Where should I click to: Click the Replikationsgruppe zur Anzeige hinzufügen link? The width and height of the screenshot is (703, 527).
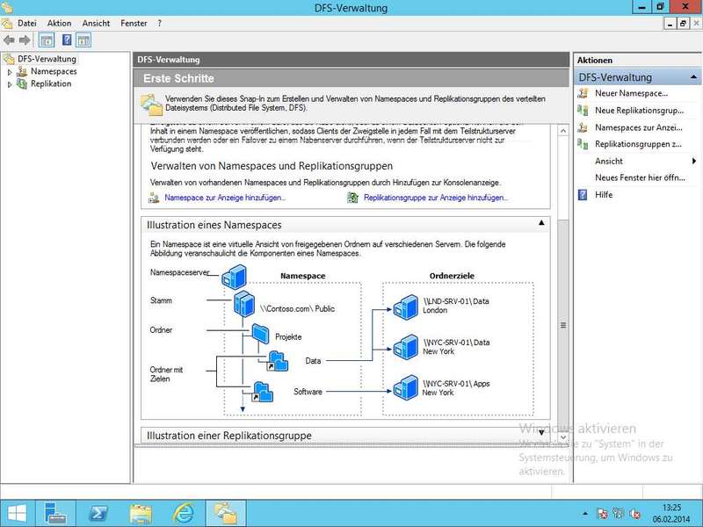435,199
